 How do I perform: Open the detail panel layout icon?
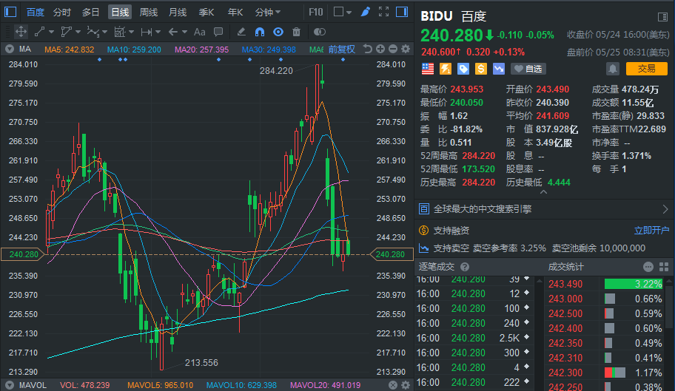tap(663, 17)
